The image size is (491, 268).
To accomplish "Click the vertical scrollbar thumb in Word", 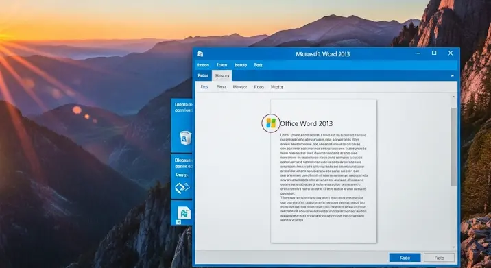I will point(453,147).
